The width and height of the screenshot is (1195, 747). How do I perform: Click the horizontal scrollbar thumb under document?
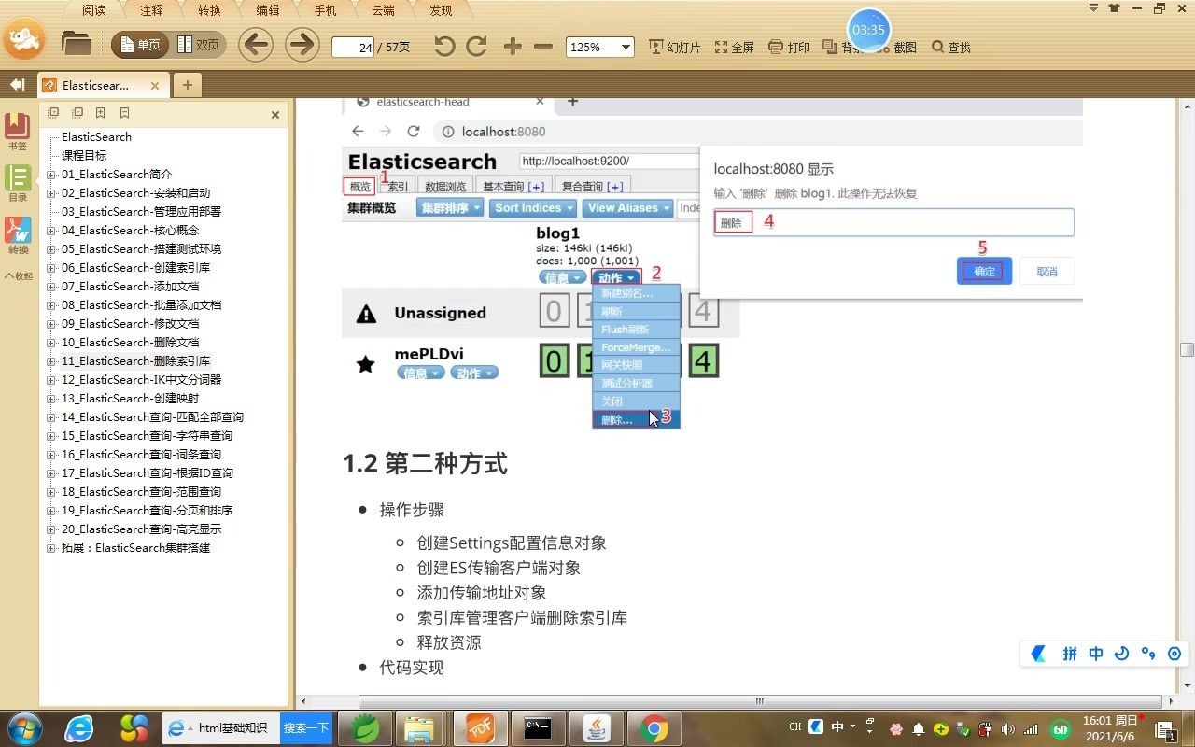[758, 701]
